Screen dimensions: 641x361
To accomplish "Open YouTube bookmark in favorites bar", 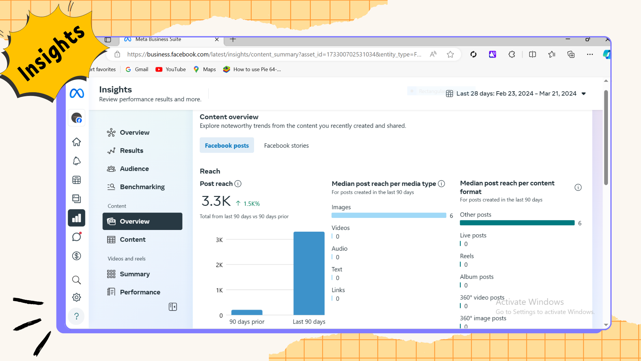I will [171, 70].
